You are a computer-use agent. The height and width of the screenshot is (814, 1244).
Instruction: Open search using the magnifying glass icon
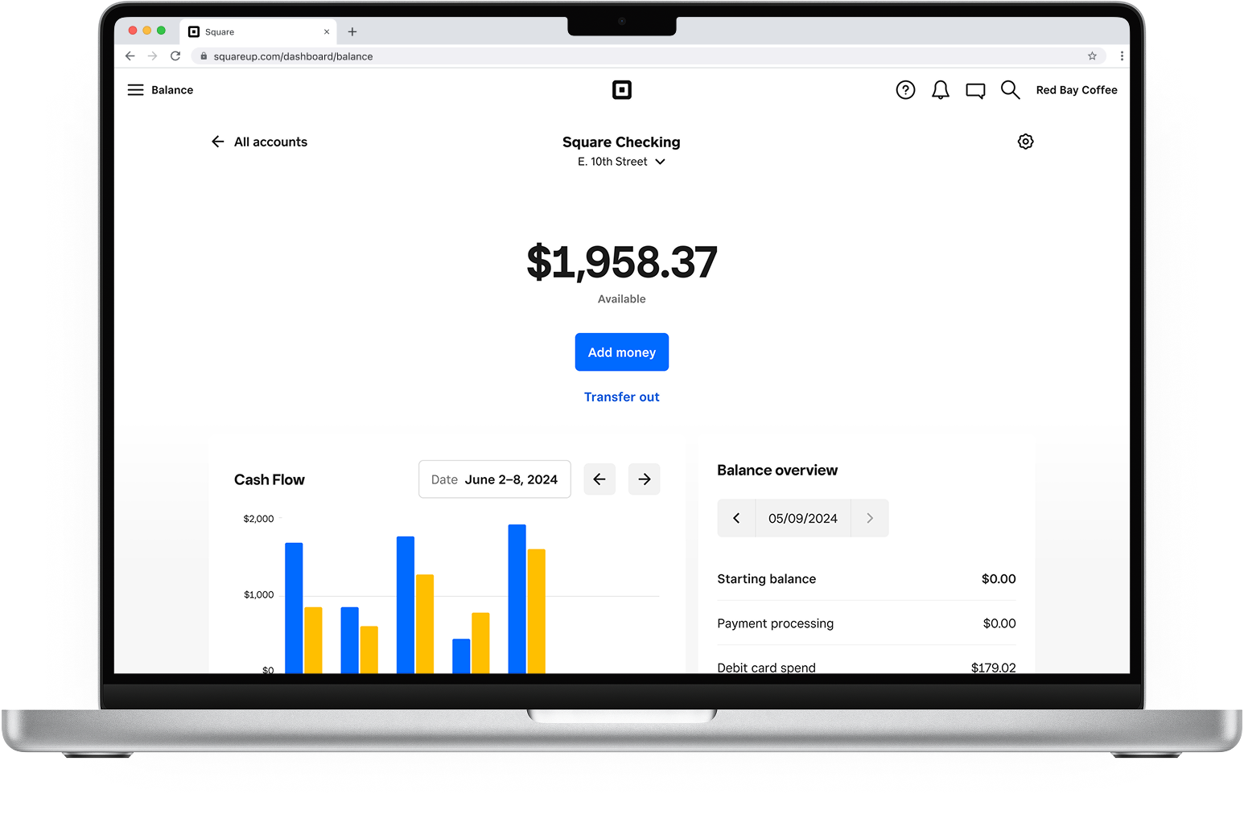[x=1011, y=90]
